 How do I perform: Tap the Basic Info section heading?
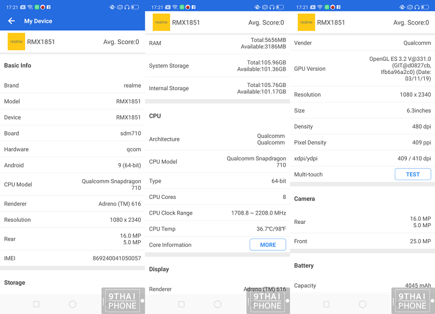(x=17, y=65)
